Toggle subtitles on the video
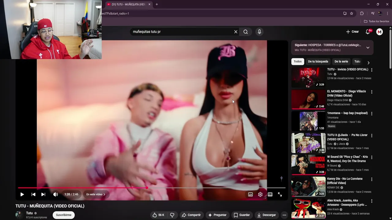This screenshot has width=392, height=220. 251,194
